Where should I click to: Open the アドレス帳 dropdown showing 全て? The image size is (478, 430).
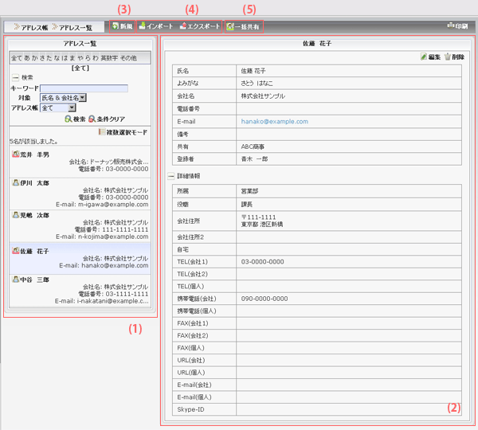pyautogui.click(x=58, y=107)
